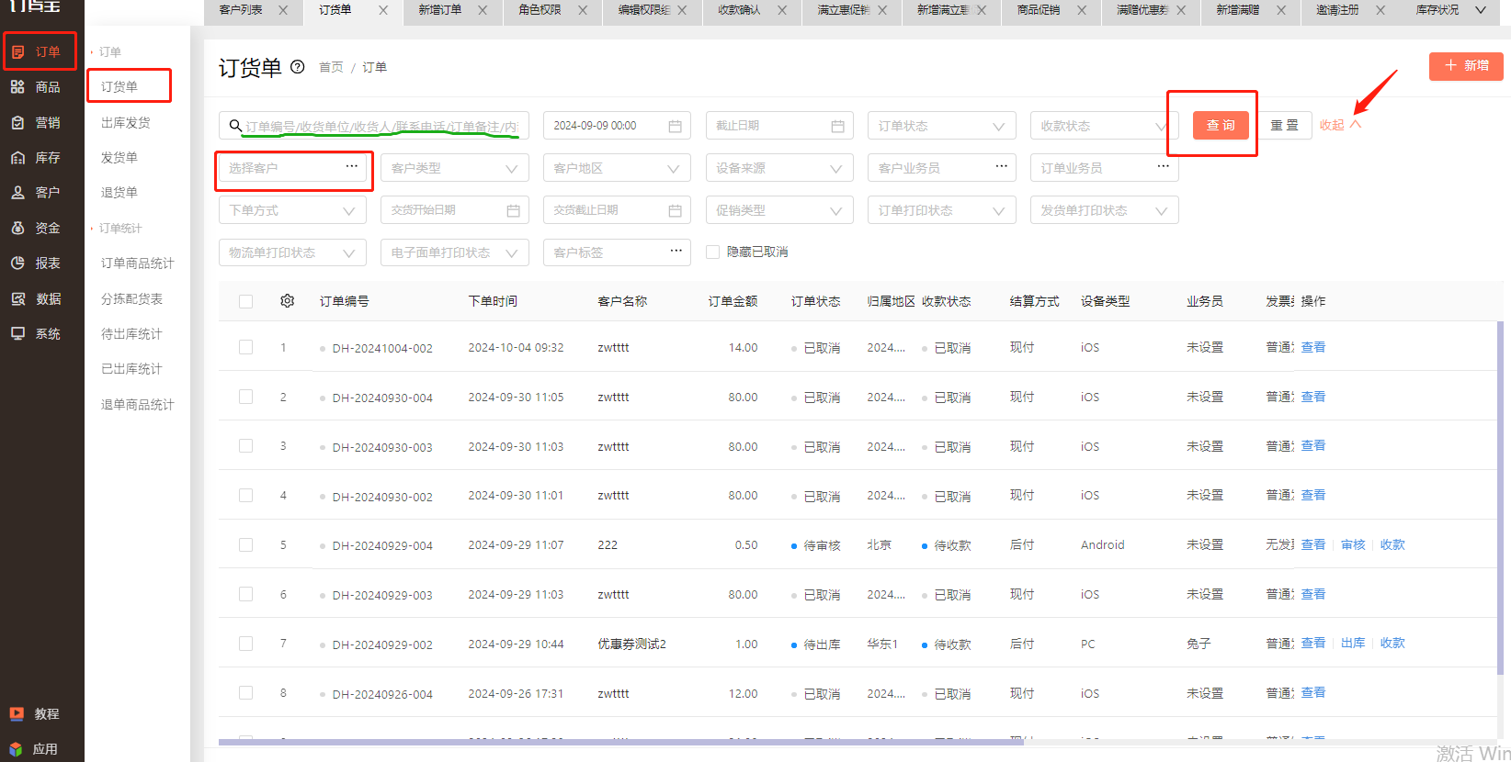The height and width of the screenshot is (762, 1511).
Task: Click the help question mark beside 订货单 title
Action: point(298,67)
